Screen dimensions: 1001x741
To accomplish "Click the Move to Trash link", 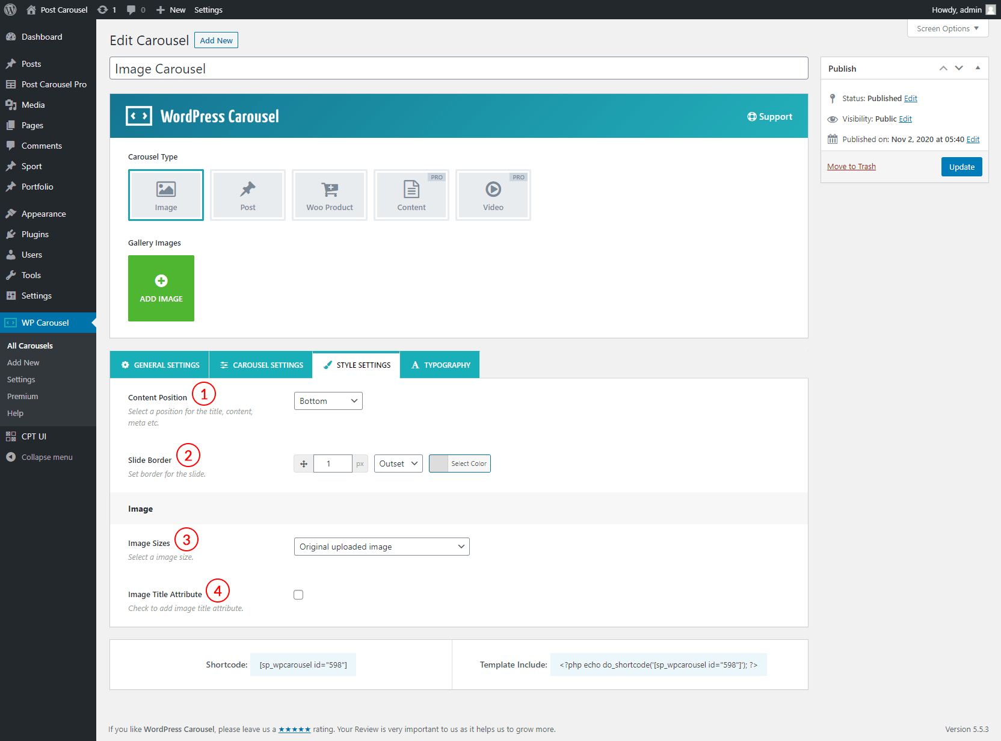I will click(851, 167).
